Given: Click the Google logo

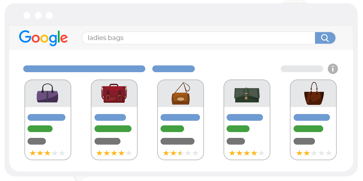Looking at the screenshot, I should (43, 38).
